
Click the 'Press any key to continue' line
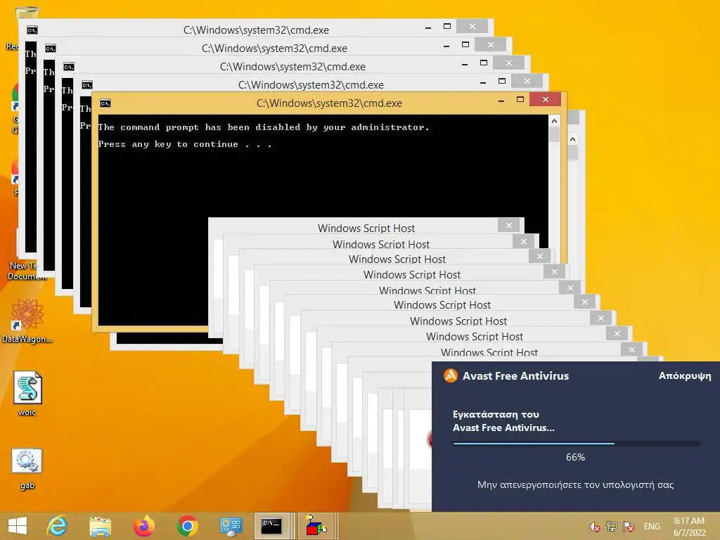coord(185,144)
